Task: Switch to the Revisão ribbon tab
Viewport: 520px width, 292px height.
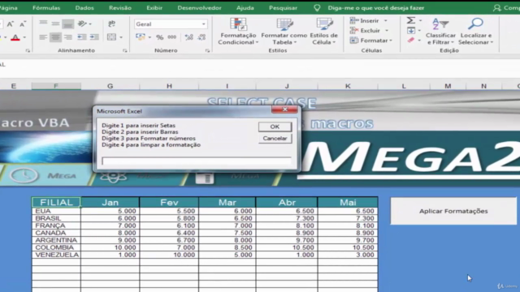Action: point(120,7)
